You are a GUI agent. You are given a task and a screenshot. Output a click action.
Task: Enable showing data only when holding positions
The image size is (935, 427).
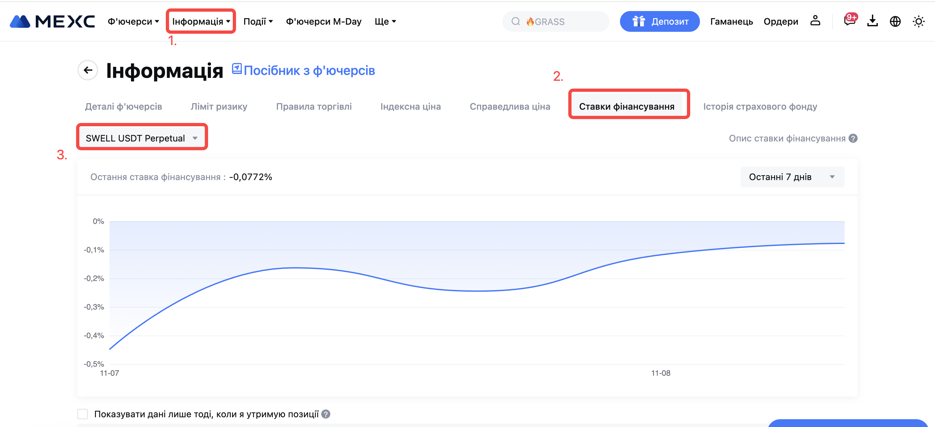click(83, 414)
